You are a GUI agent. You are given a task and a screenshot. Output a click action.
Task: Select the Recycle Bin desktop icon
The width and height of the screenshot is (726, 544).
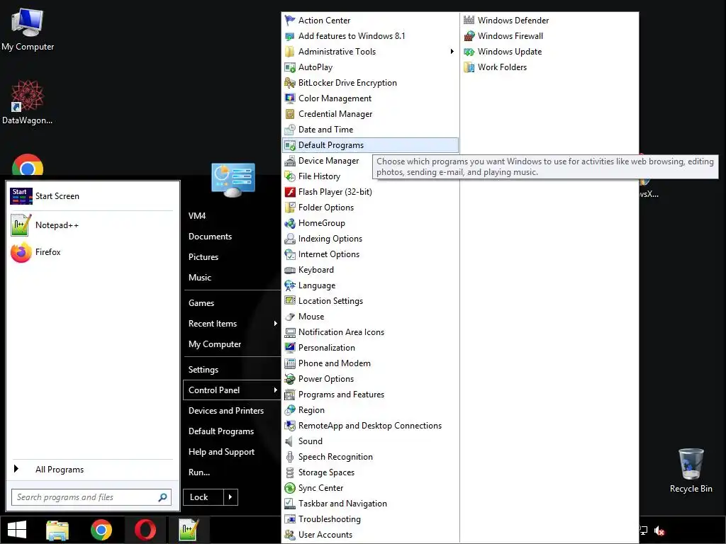tap(691, 470)
